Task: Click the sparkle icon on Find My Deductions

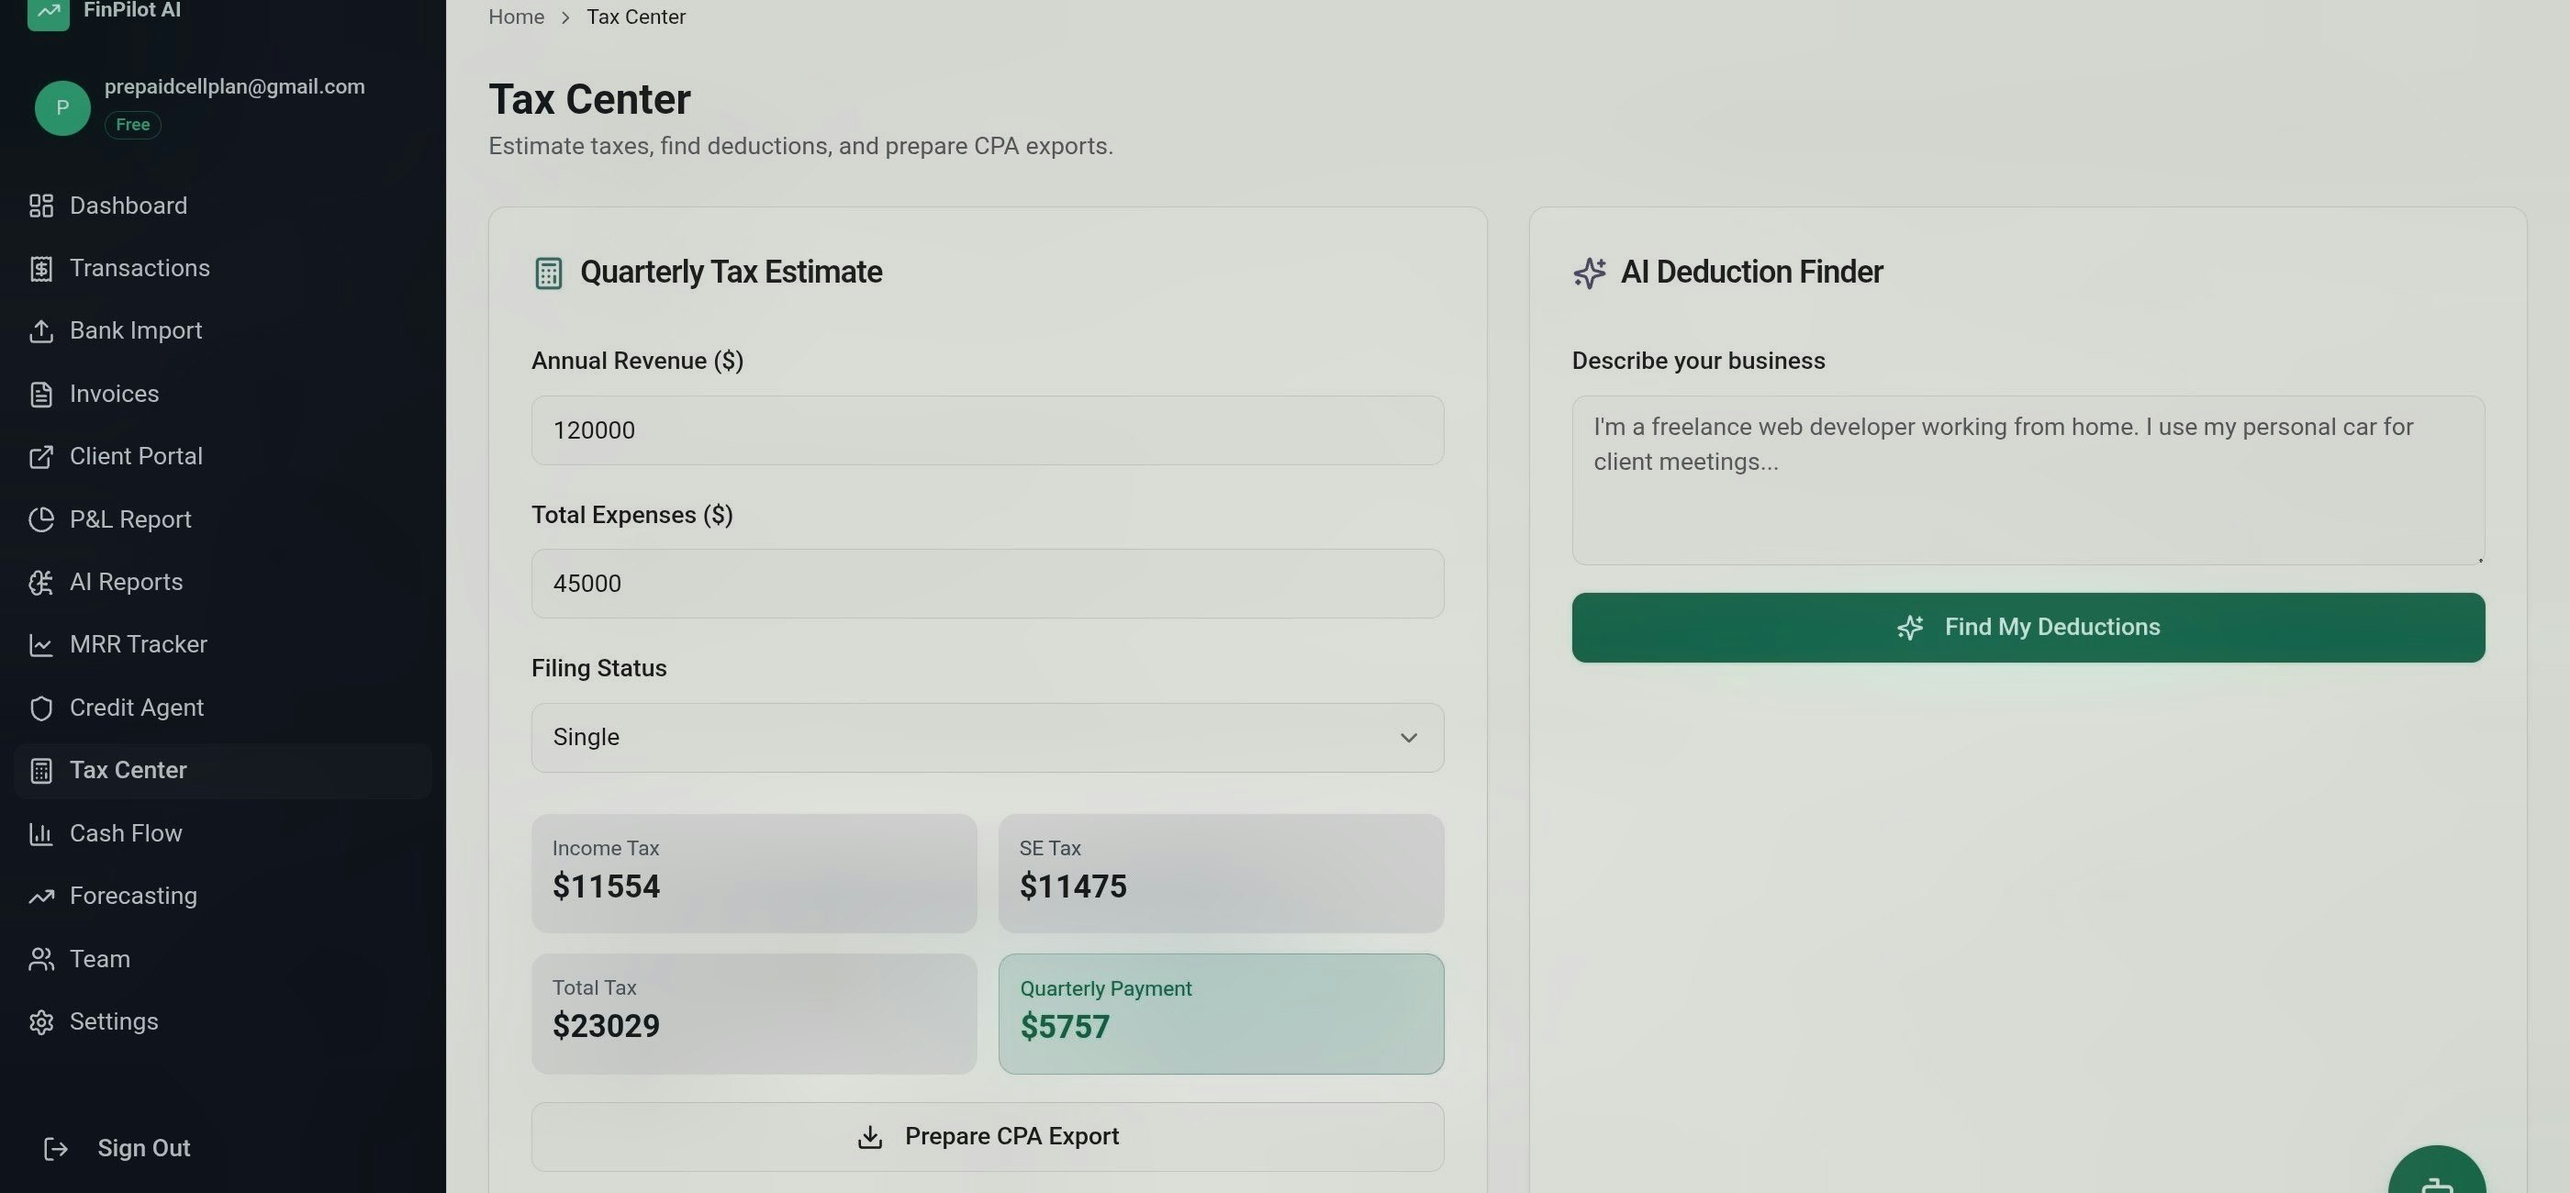Action: tap(1909, 628)
